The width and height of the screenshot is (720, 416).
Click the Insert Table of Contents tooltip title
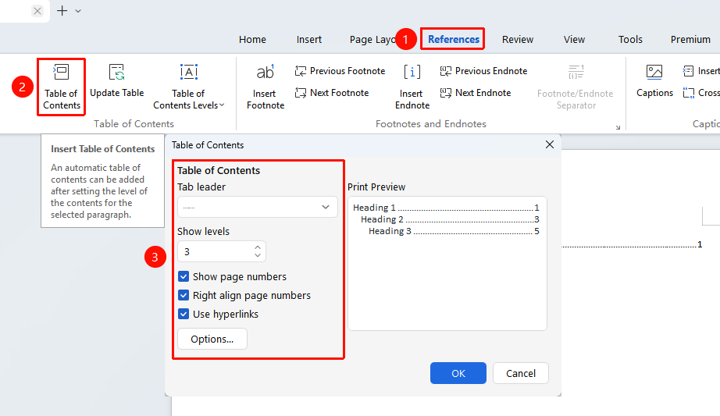tap(103, 149)
